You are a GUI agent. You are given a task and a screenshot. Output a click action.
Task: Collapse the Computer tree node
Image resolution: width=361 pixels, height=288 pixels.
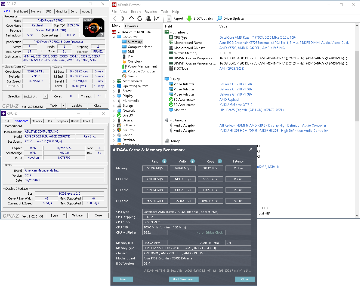coord(114,37)
